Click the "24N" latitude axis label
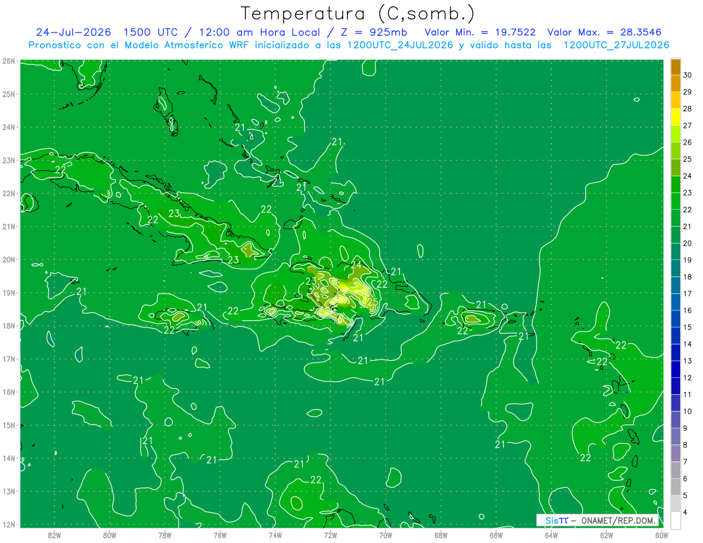 pyautogui.click(x=8, y=127)
